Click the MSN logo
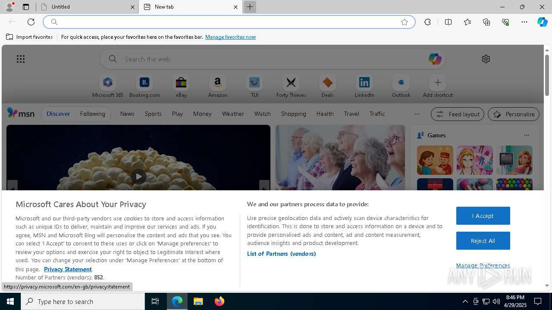Screen dimensions: 552x310 pyautogui.click(x=21, y=113)
